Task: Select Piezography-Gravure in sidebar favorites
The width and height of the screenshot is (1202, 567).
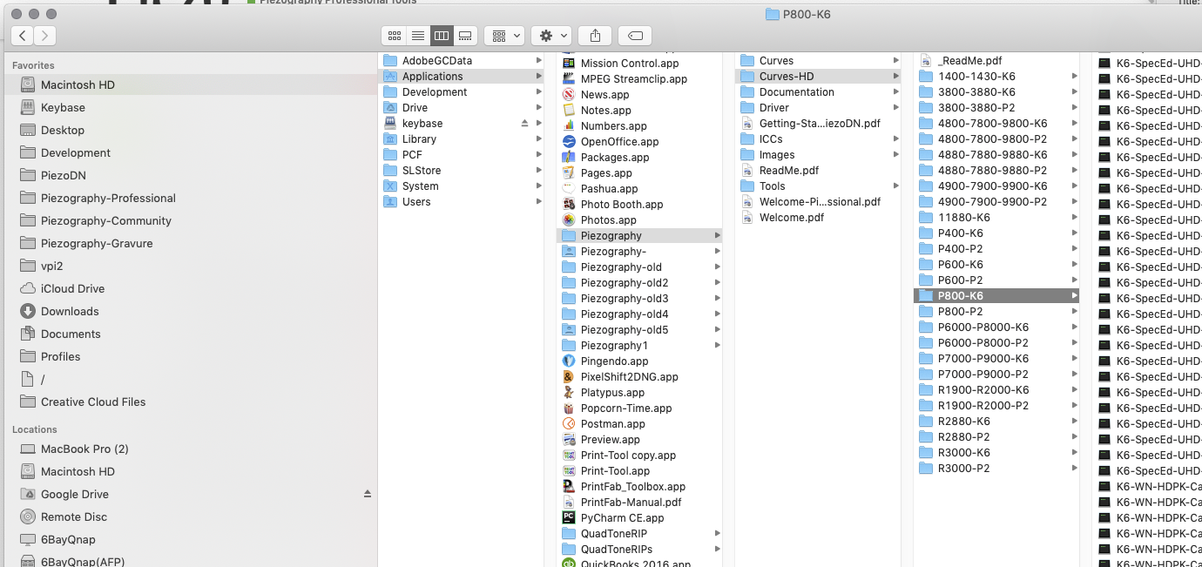Action: coord(96,243)
